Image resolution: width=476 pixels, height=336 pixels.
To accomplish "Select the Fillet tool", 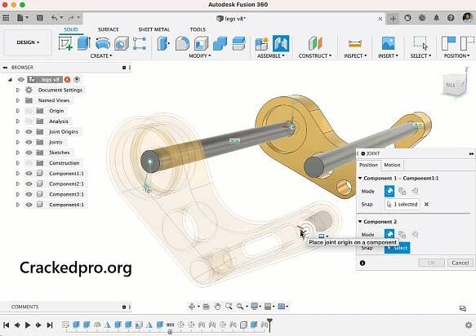I will click(182, 43).
